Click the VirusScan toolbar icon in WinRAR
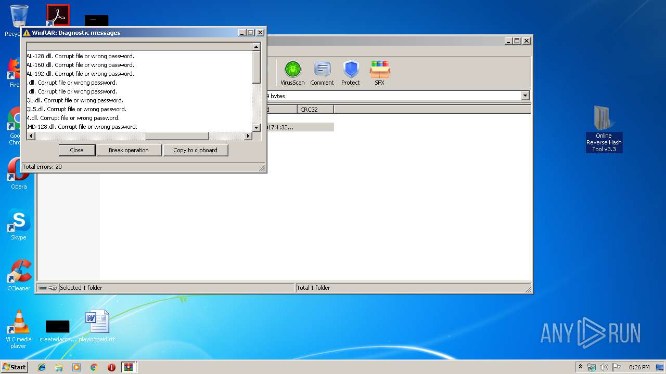666x374 pixels. (292, 73)
